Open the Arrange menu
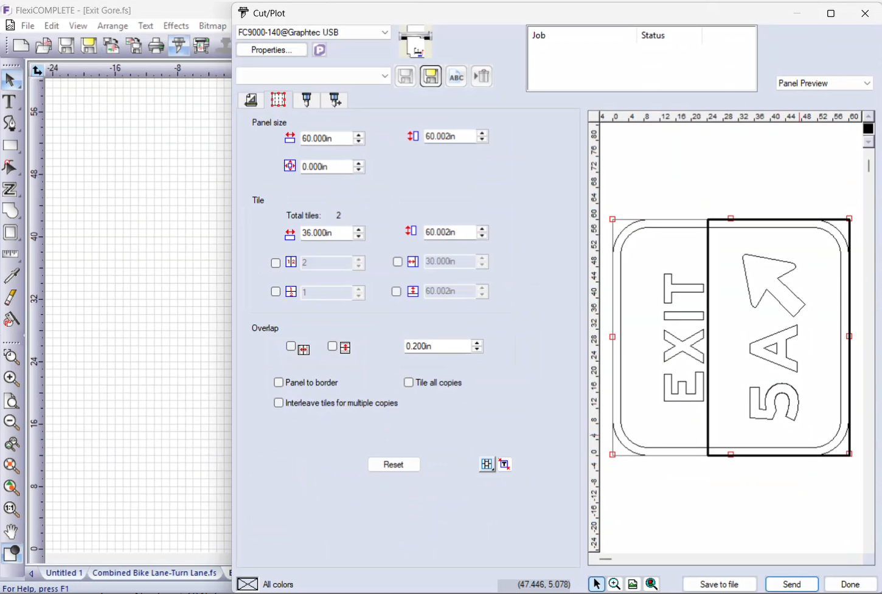The height and width of the screenshot is (594, 882). (113, 26)
